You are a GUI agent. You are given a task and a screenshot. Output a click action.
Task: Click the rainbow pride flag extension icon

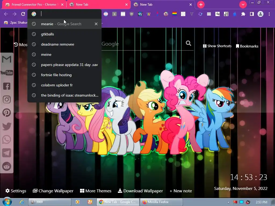[175, 14]
